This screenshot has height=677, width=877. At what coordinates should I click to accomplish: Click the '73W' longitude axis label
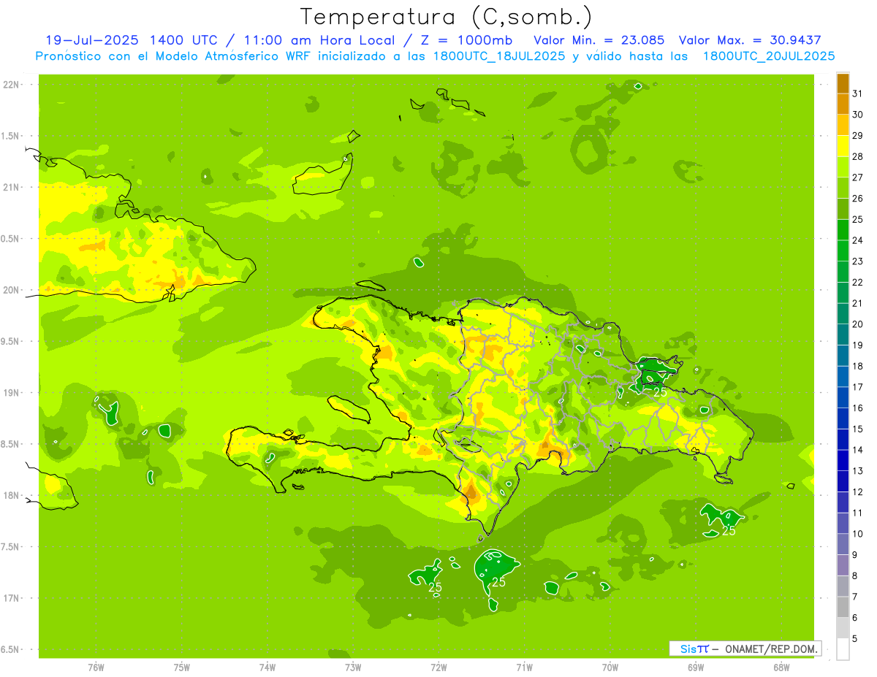coord(353,668)
